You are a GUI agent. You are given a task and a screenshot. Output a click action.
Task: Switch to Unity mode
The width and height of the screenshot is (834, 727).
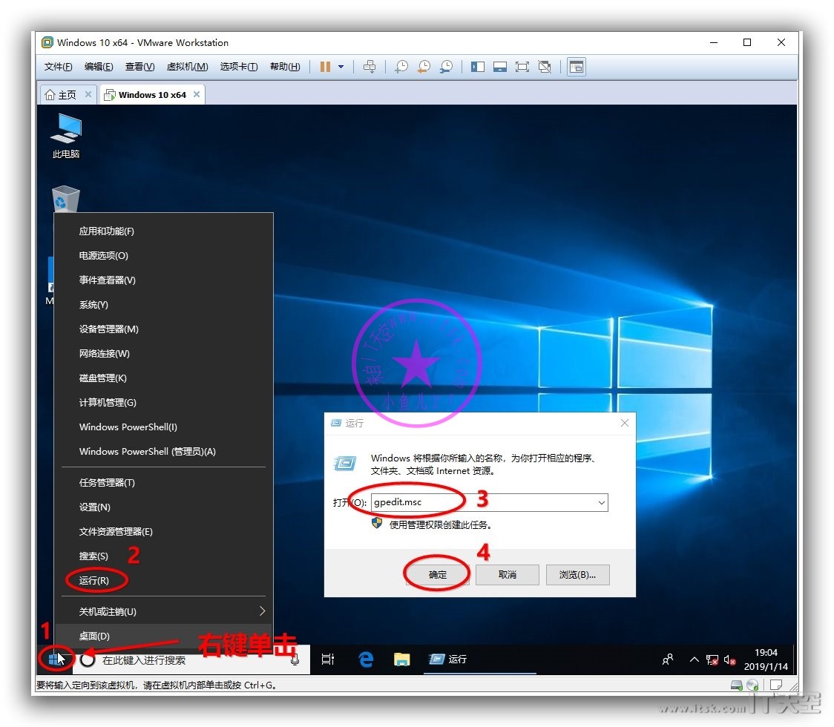(x=545, y=67)
